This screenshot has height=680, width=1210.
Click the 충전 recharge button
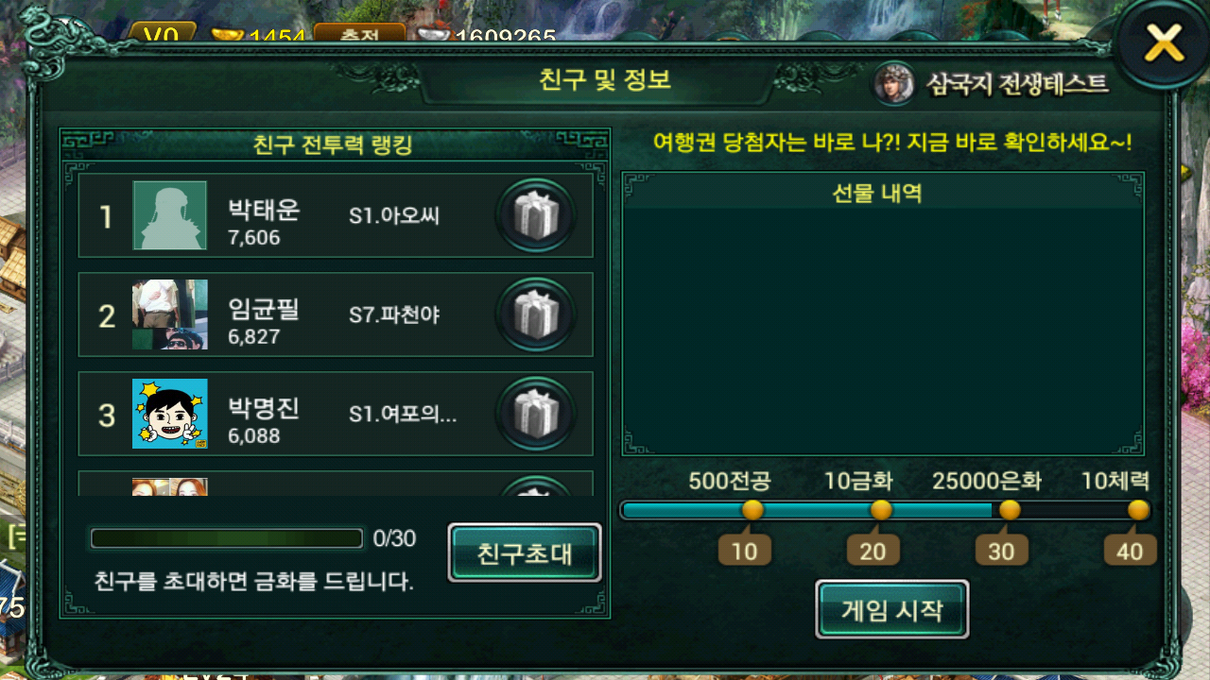pos(359,35)
